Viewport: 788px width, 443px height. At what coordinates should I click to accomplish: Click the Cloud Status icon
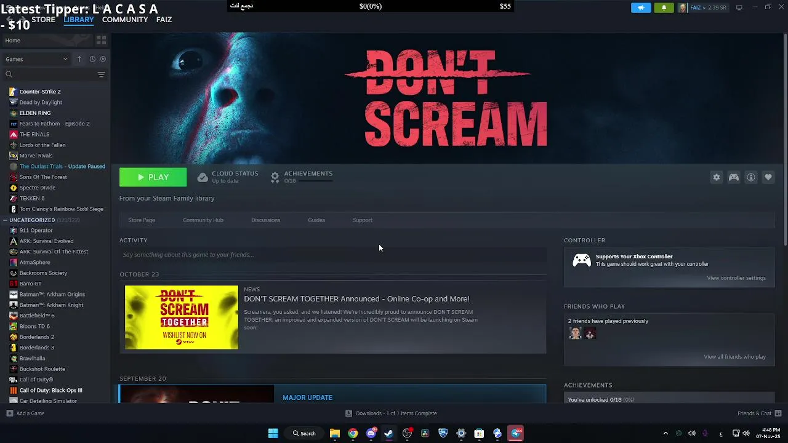click(x=203, y=177)
